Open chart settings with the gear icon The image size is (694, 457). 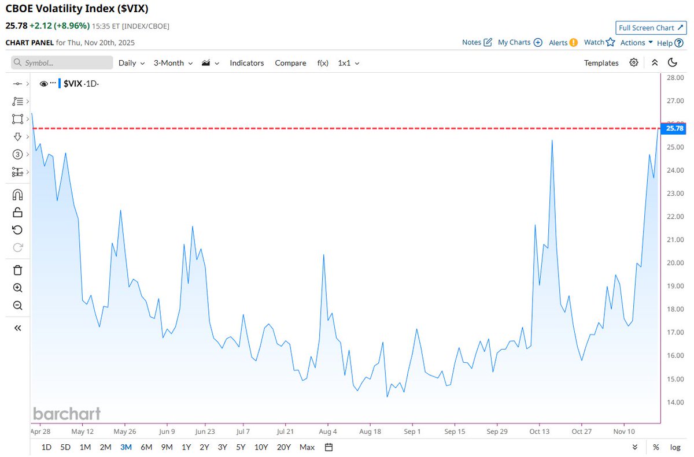point(634,62)
